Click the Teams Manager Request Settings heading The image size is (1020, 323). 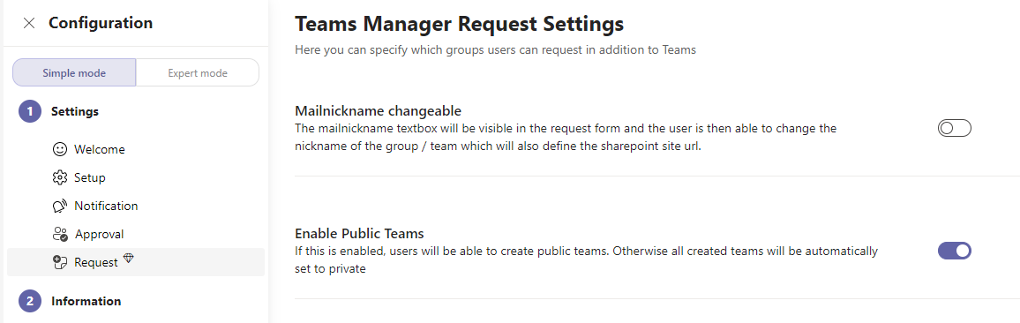459,24
